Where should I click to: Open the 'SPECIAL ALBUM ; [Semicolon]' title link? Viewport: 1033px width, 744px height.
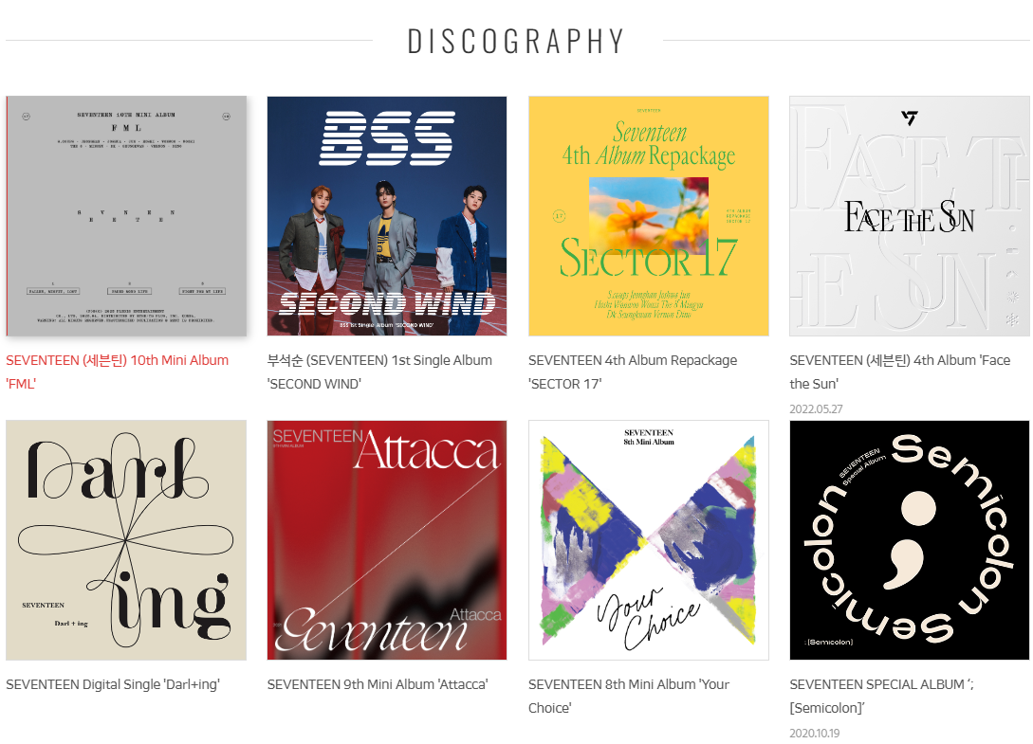coord(881,696)
